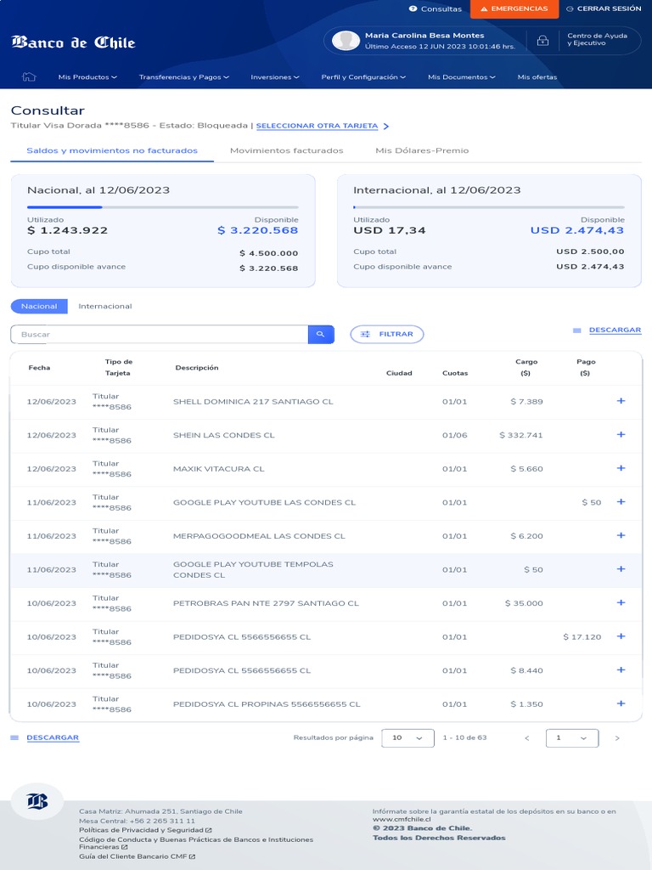This screenshot has height=870, width=652.
Task: Click the magnifier search button
Action: 320,334
